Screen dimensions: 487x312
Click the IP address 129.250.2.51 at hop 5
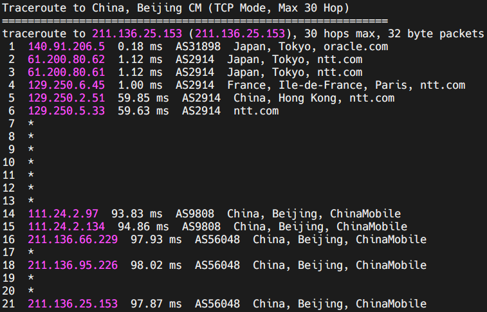[x=66, y=98]
